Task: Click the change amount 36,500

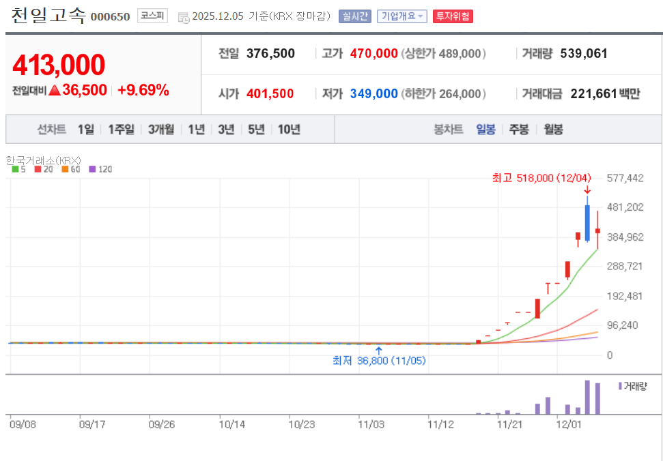Action: click(84, 90)
